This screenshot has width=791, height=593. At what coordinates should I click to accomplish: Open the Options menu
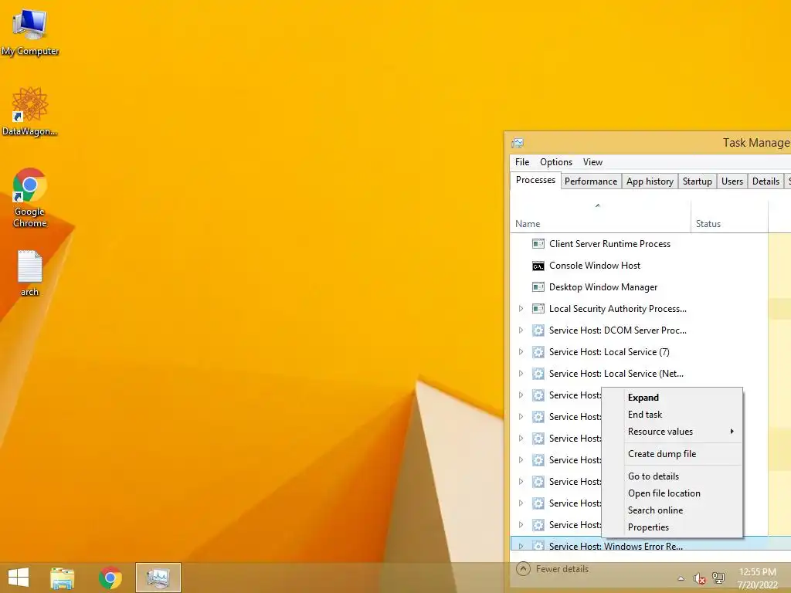pyautogui.click(x=556, y=162)
